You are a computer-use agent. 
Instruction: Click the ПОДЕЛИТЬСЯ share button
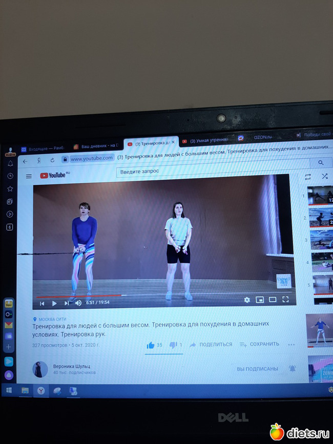(211, 345)
